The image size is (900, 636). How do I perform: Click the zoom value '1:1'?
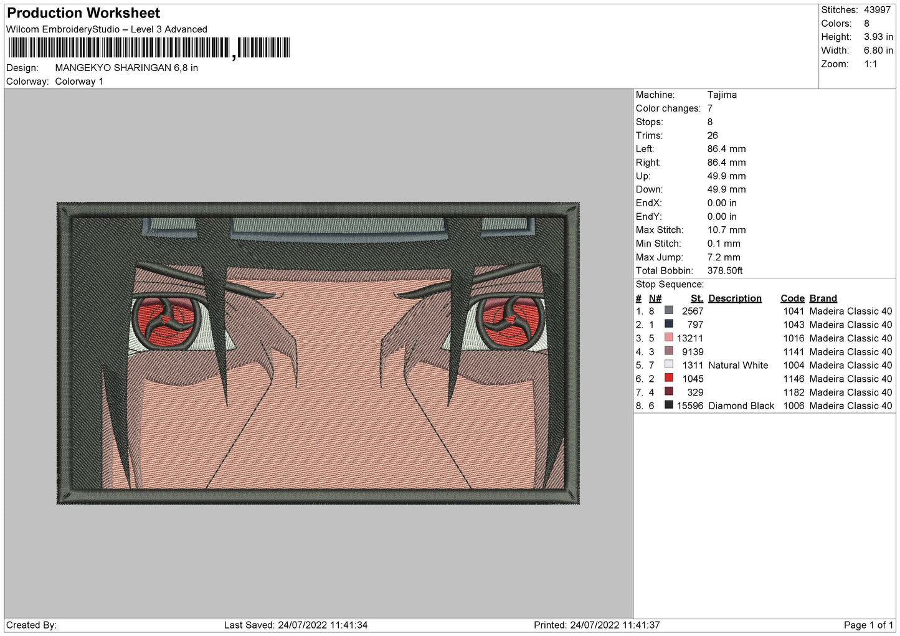pos(871,64)
